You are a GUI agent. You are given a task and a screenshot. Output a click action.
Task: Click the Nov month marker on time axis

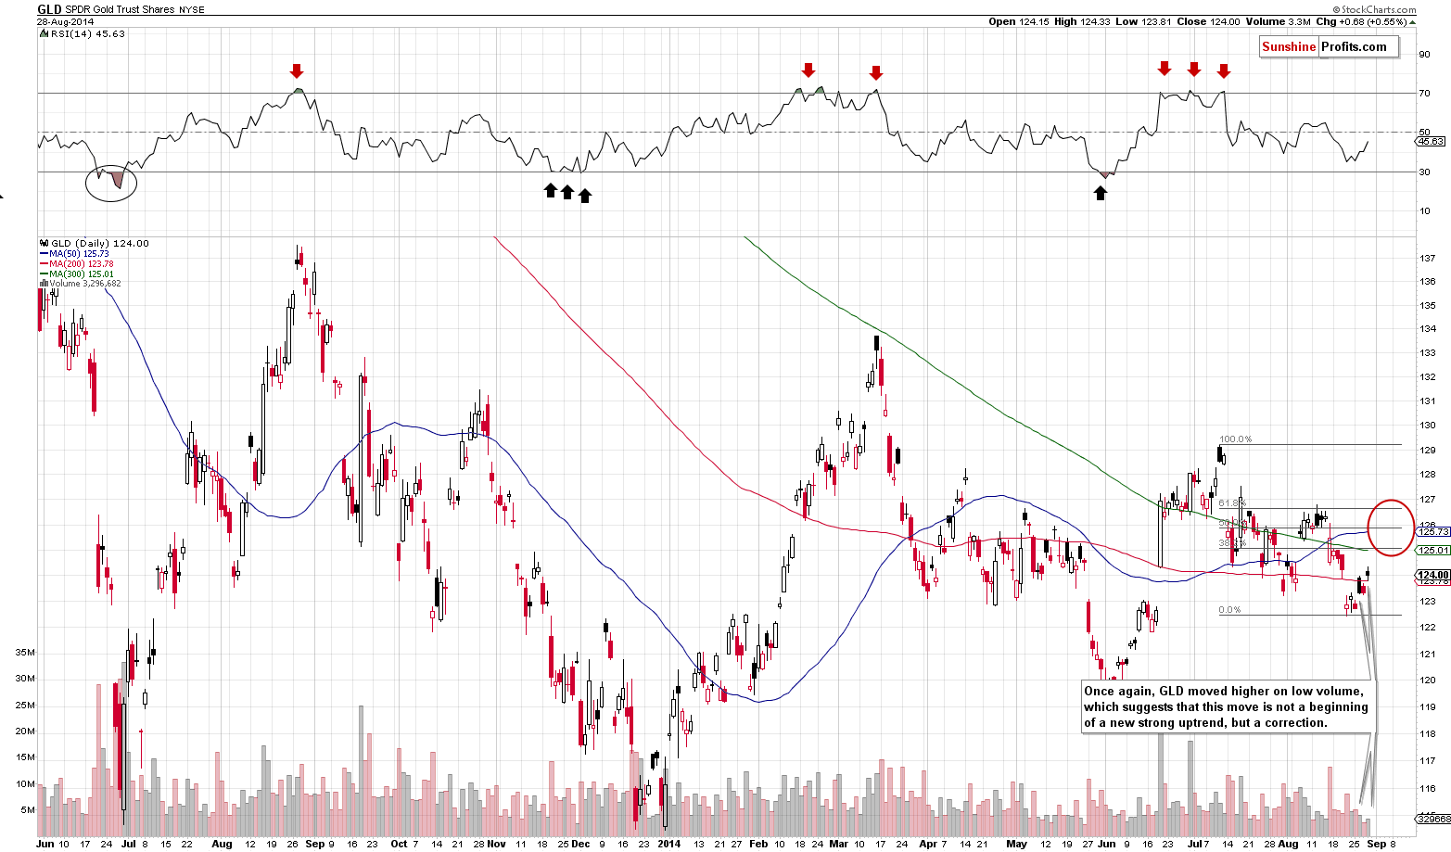click(x=496, y=845)
